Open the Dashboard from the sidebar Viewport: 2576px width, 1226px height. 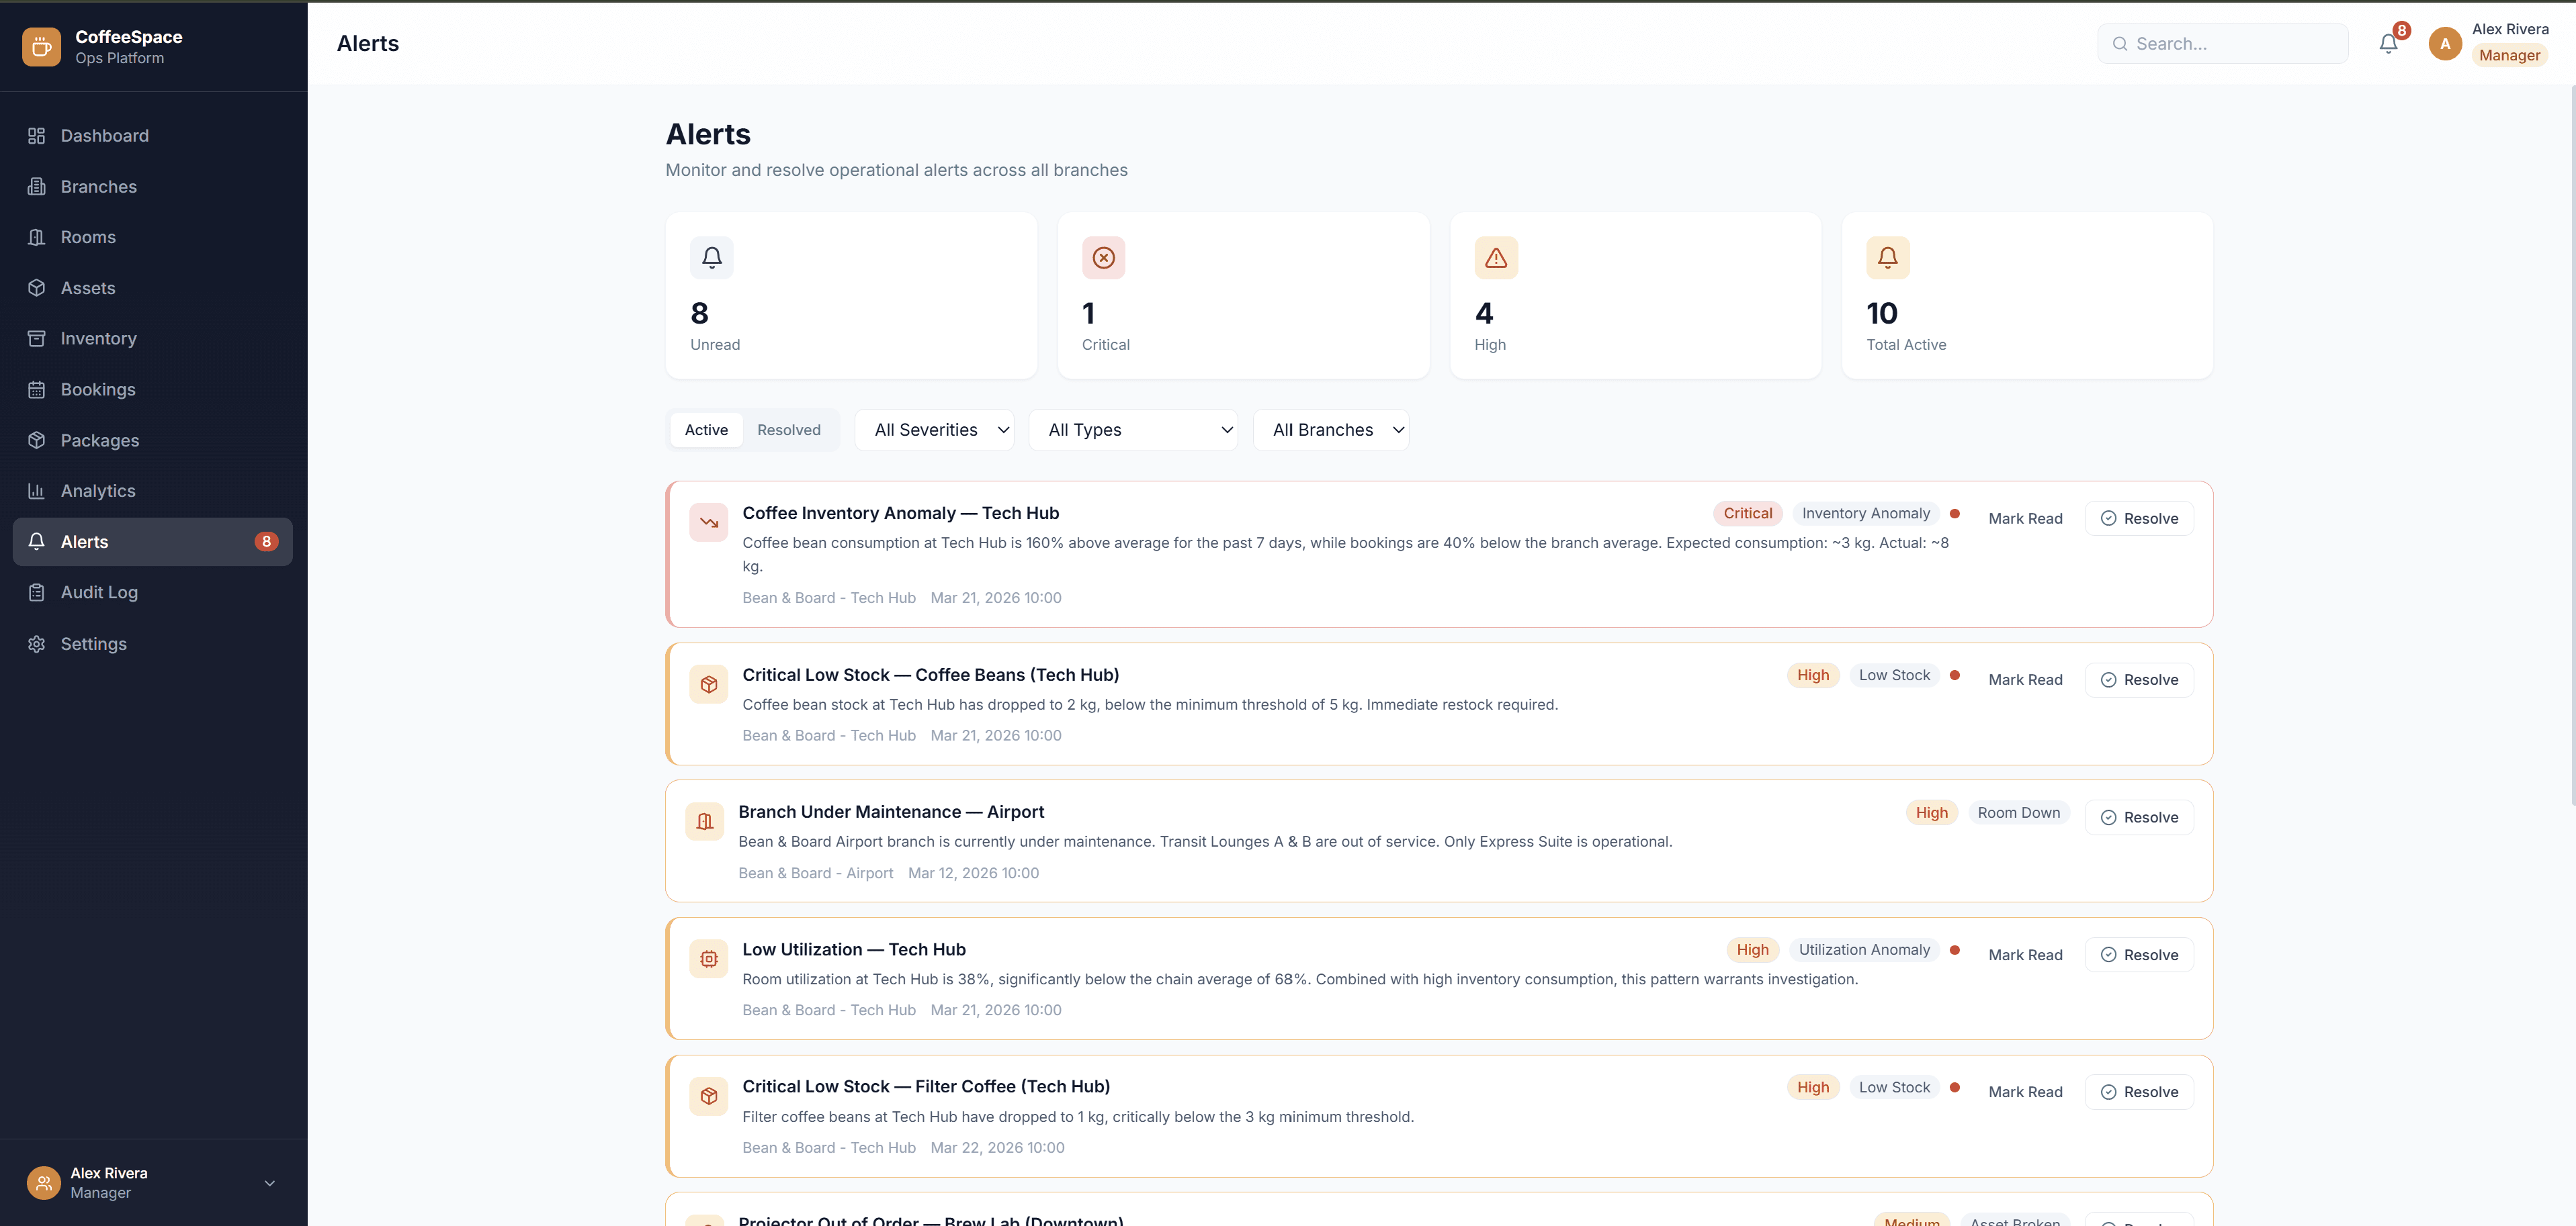click(104, 135)
